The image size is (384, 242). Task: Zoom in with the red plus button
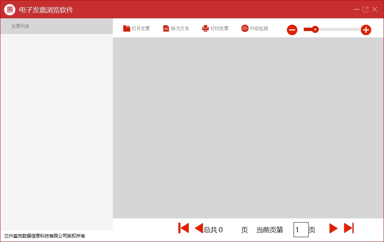tap(366, 30)
